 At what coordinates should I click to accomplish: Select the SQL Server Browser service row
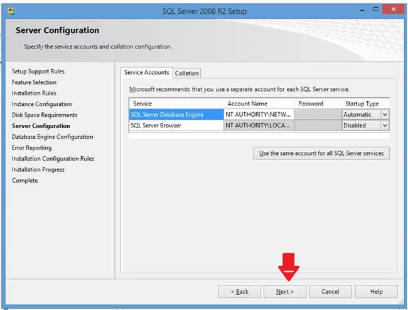click(x=176, y=126)
